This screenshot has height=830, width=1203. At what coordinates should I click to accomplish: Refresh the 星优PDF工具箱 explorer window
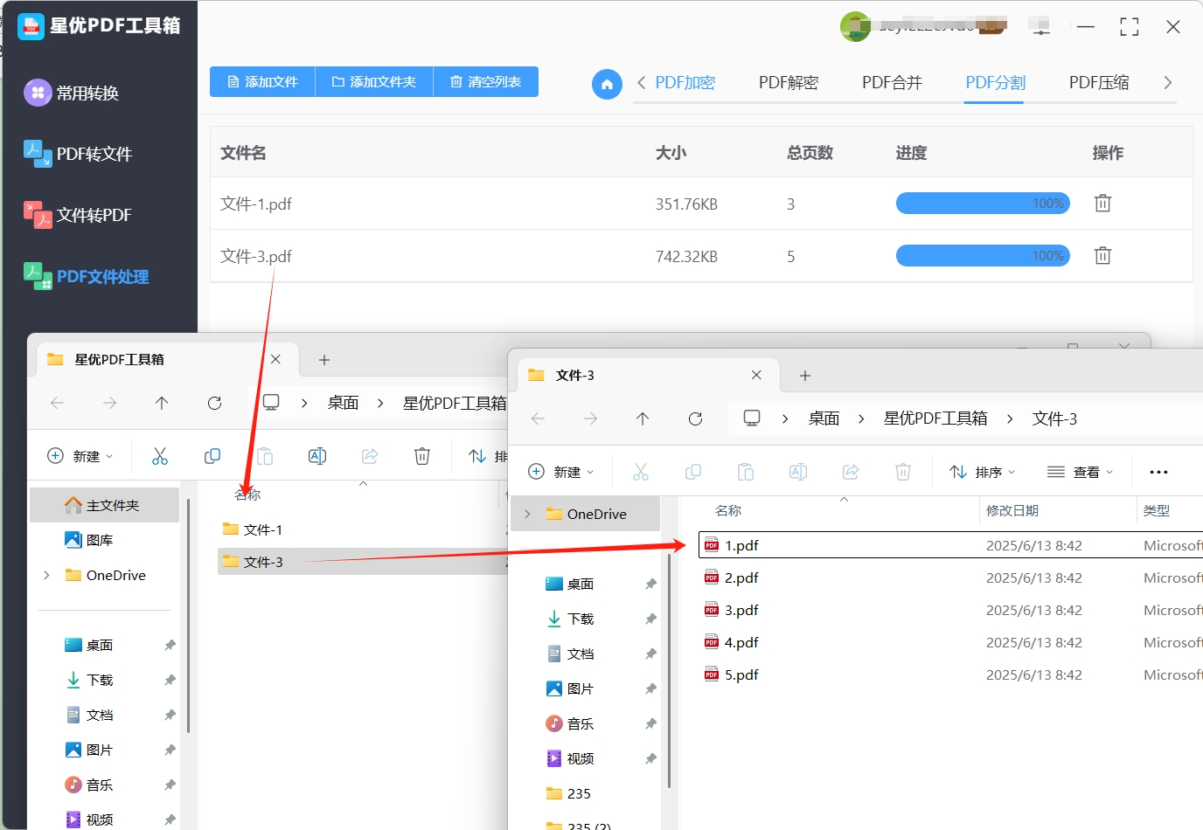[x=214, y=403]
